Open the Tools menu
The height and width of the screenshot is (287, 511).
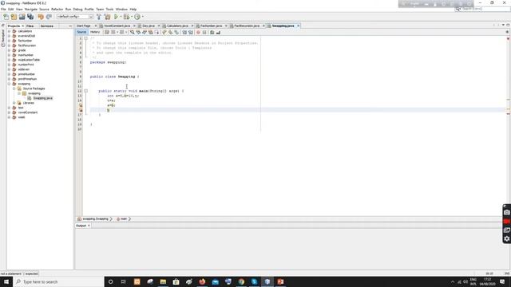[x=109, y=9]
